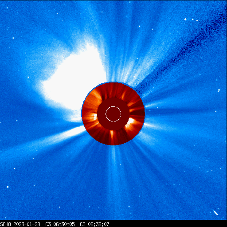
Task: Click bright orange streamer on red disk's left
Action: click(x=95, y=117)
